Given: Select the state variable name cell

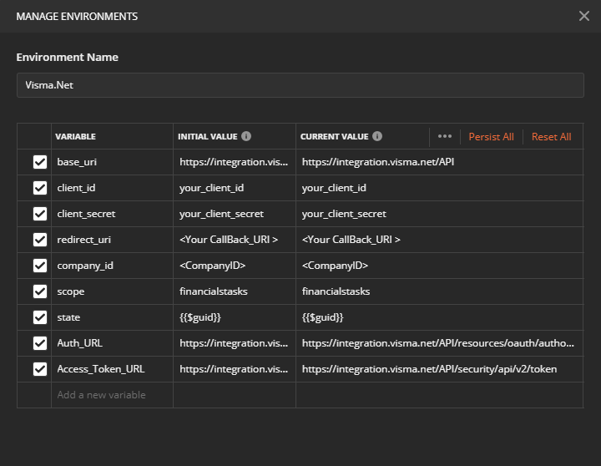Looking at the screenshot, I should [x=112, y=317].
